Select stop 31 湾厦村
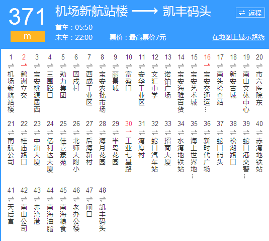This screenshot has width=269, height=241. point(142,148)
